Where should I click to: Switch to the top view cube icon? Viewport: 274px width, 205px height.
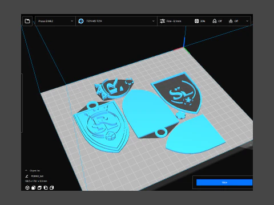point(39,188)
